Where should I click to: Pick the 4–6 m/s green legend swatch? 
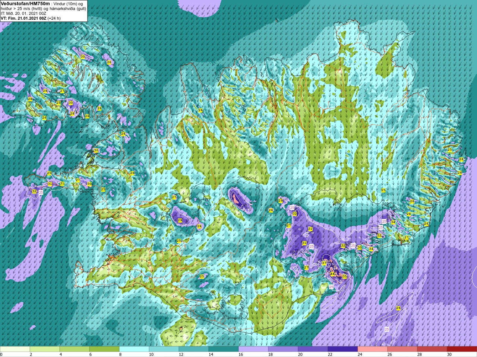tap(75, 349)
